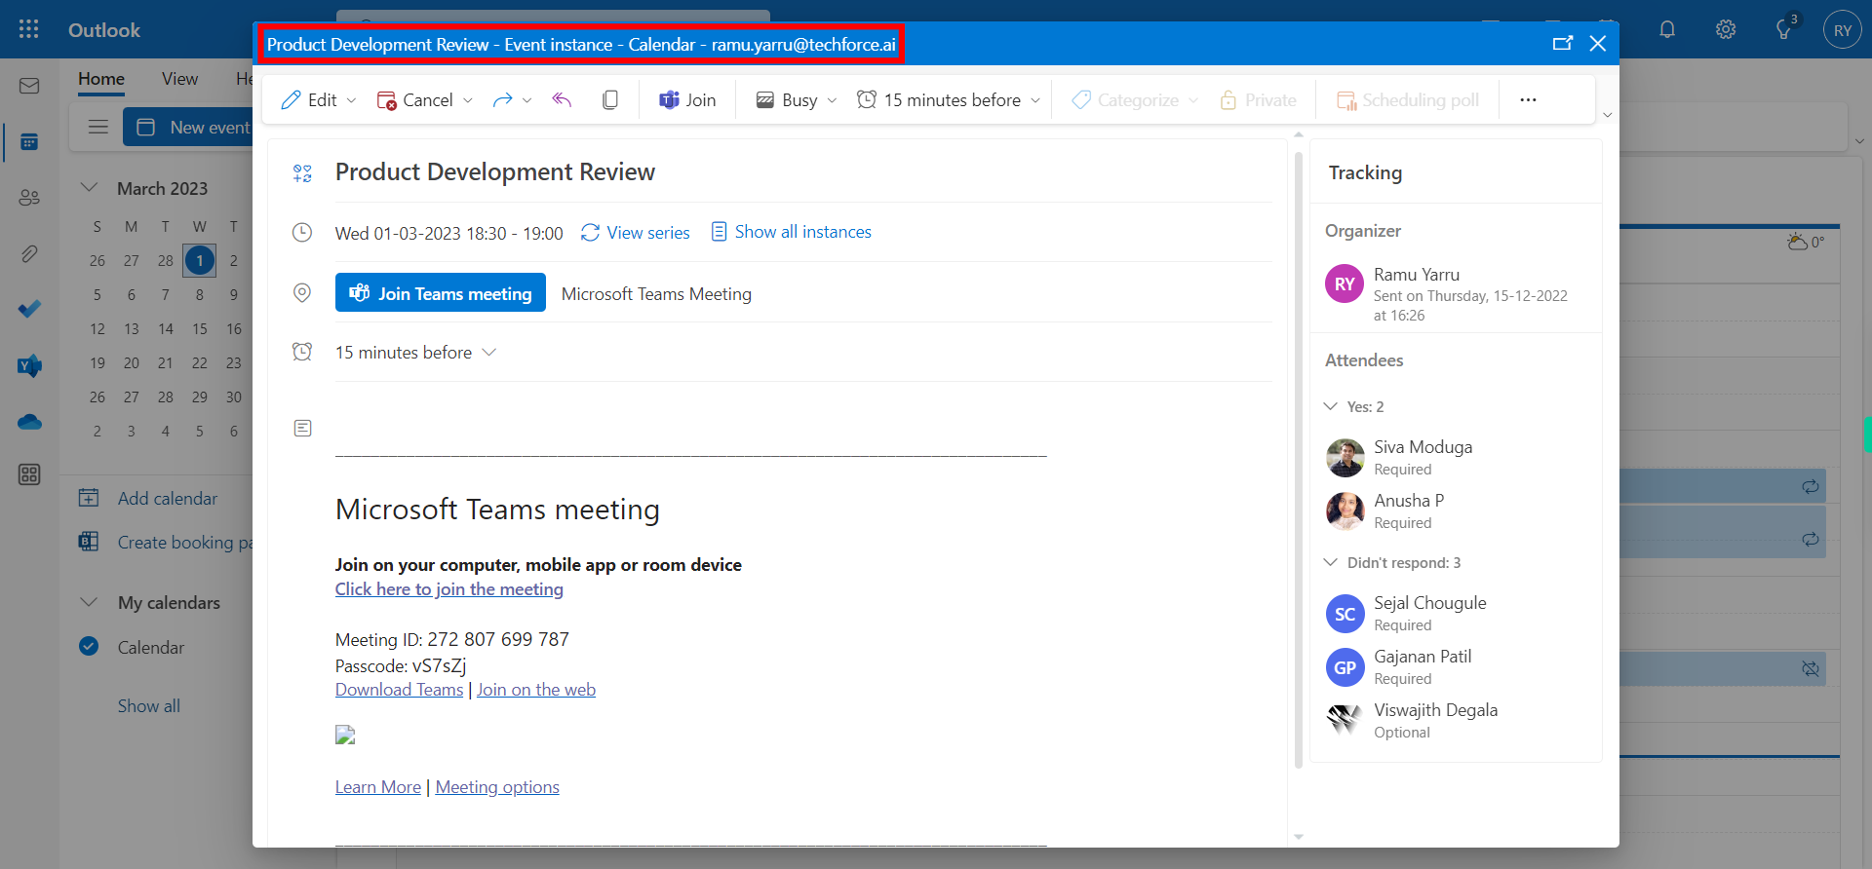Collapse the ribbon chevron
Image resolution: width=1872 pixels, height=869 pixels.
[x=1608, y=115]
